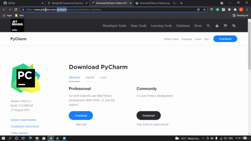Click the JetBrains logo
This screenshot has height=141, width=251.
17,25
